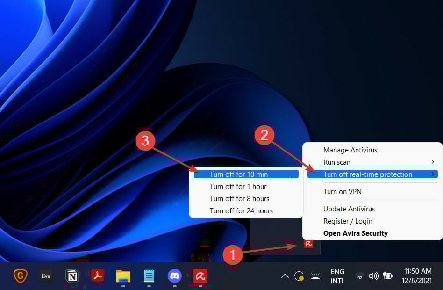Open the Turn off real-time protection submenu

click(368, 174)
